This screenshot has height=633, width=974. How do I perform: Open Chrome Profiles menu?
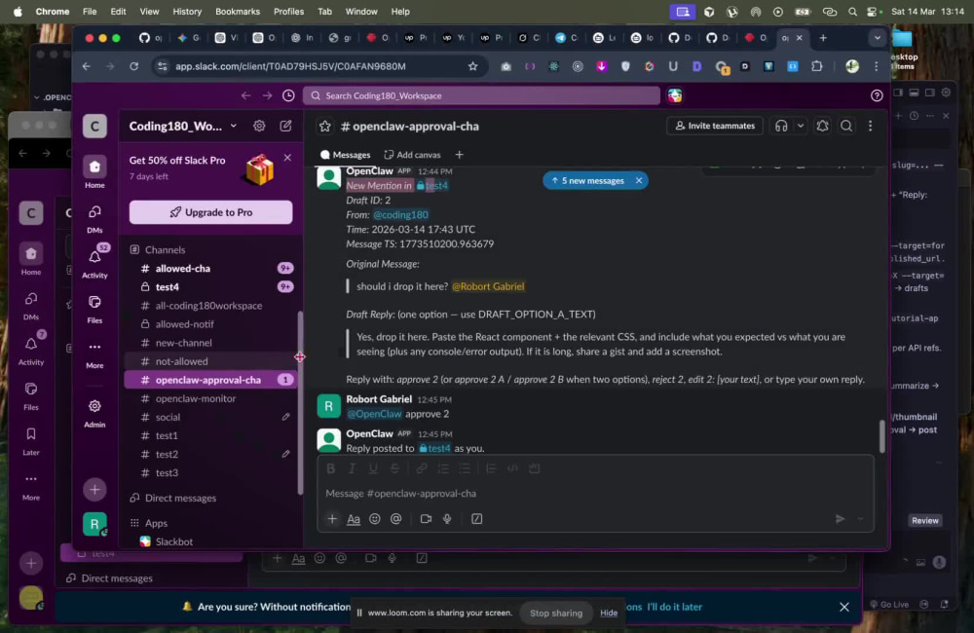[x=289, y=11]
